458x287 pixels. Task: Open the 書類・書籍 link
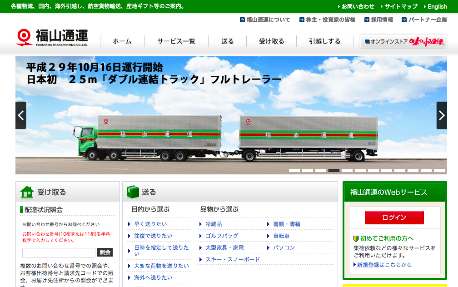287,224
